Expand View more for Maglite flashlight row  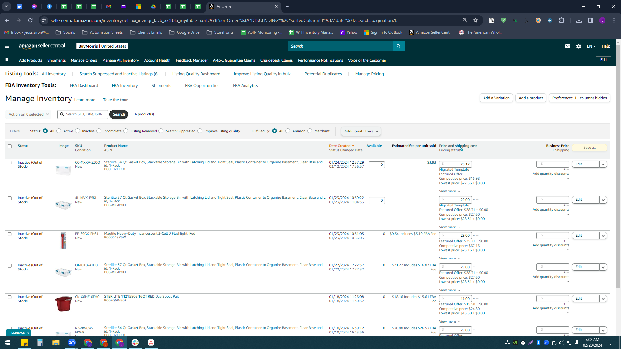[450, 259]
